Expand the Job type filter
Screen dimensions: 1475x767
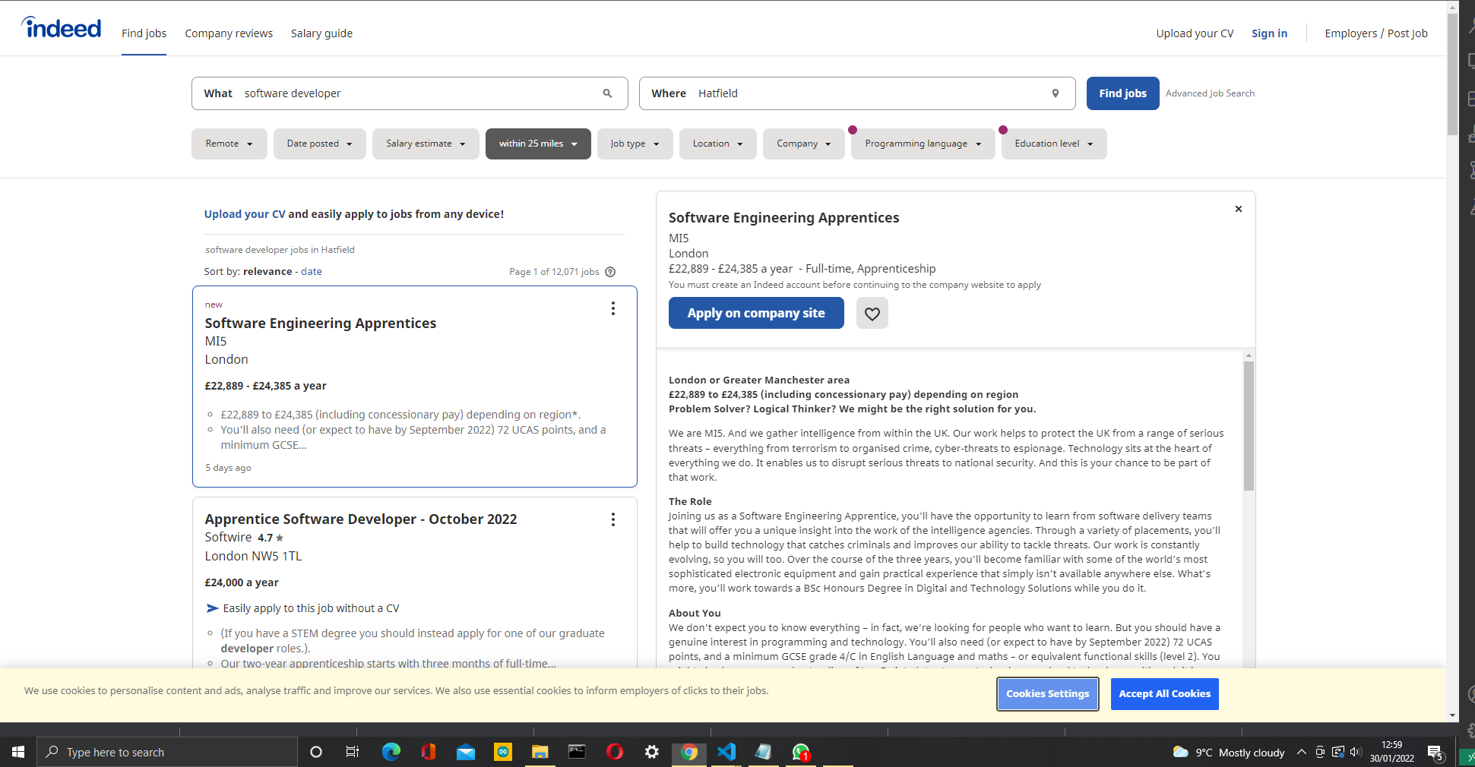click(x=635, y=144)
